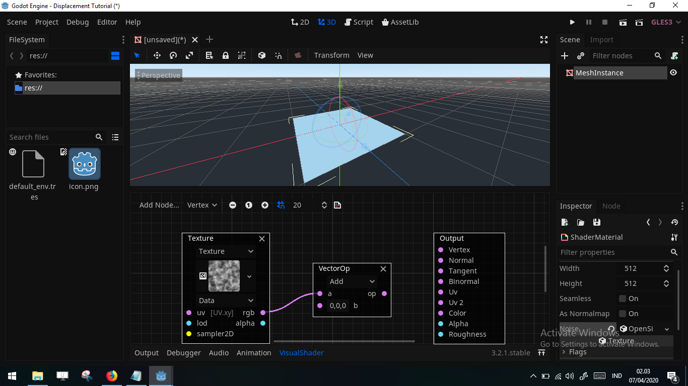Toggle snap mode in the 3D toolbar
The image size is (688, 386).
pos(279,55)
